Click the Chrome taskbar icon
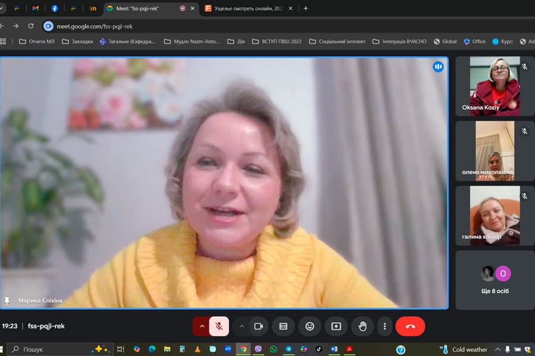The height and width of the screenshot is (356, 535). (243, 349)
